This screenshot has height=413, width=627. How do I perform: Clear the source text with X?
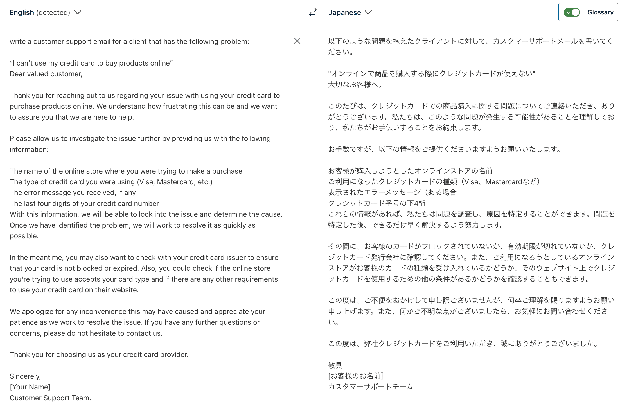pyautogui.click(x=297, y=41)
